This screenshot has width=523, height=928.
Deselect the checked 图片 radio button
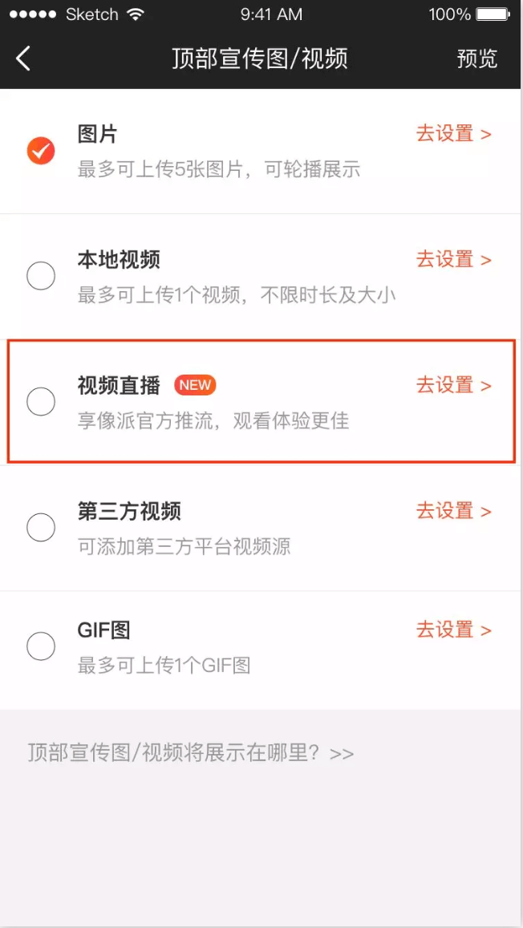click(41, 150)
